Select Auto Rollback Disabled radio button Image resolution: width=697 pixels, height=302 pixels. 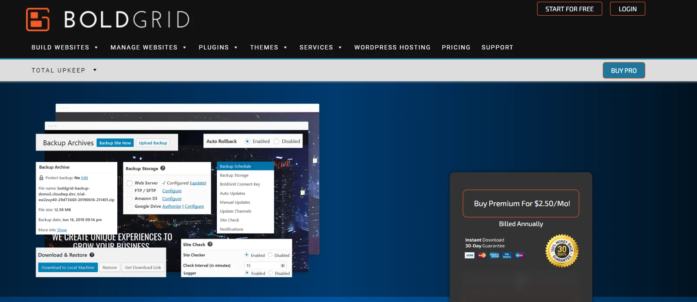coord(276,141)
